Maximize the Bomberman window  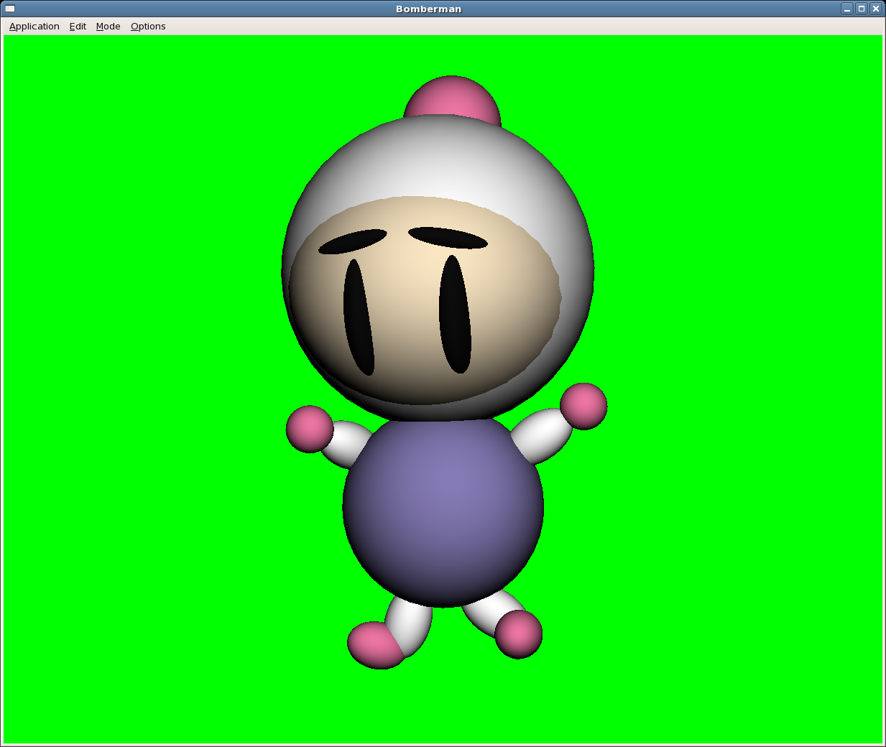[862, 9]
